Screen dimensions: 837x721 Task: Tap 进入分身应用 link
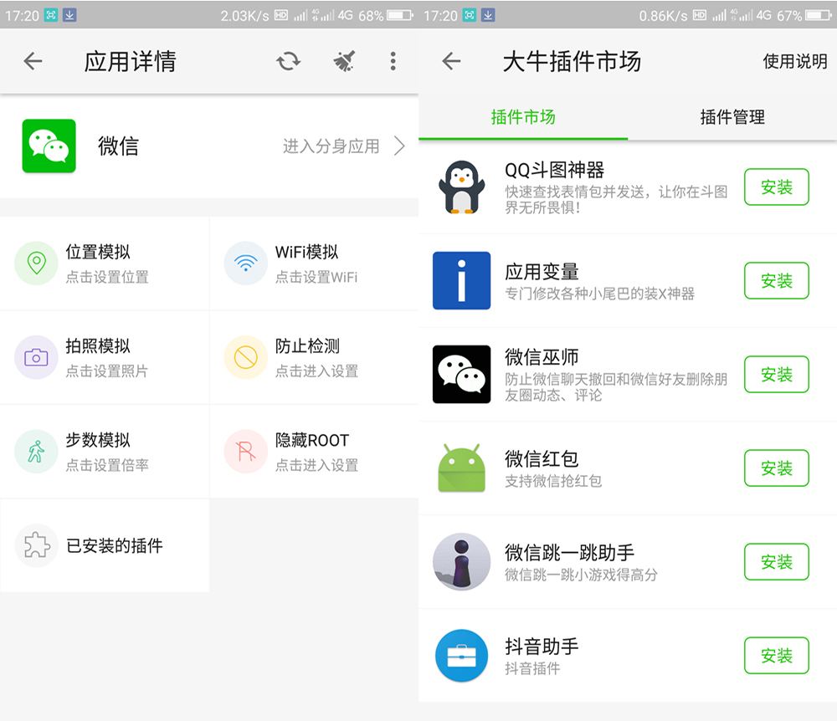coord(331,146)
